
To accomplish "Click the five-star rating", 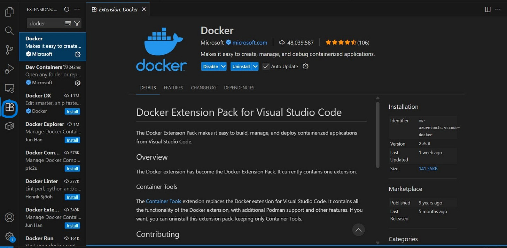I will coord(341,42).
